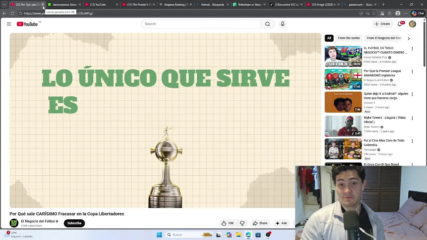This screenshot has height=240, width=427.
Task: Open Microsoft Store from taskbar
Action: pyautogui.click(x=258, y=235)
